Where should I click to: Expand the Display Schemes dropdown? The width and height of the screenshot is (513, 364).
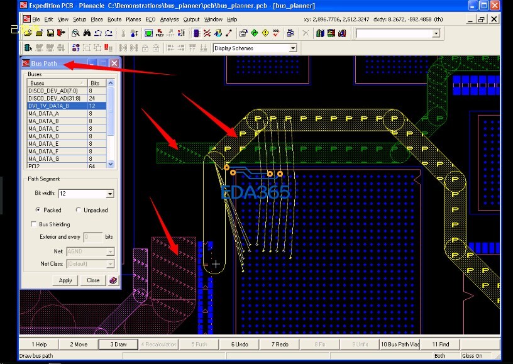[x=292, y=48]
